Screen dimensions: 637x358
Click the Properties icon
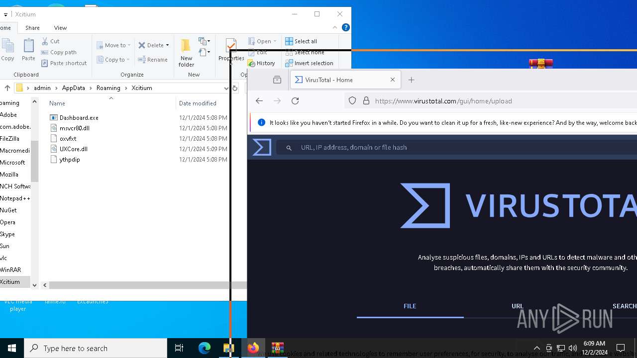click(231, 46)
